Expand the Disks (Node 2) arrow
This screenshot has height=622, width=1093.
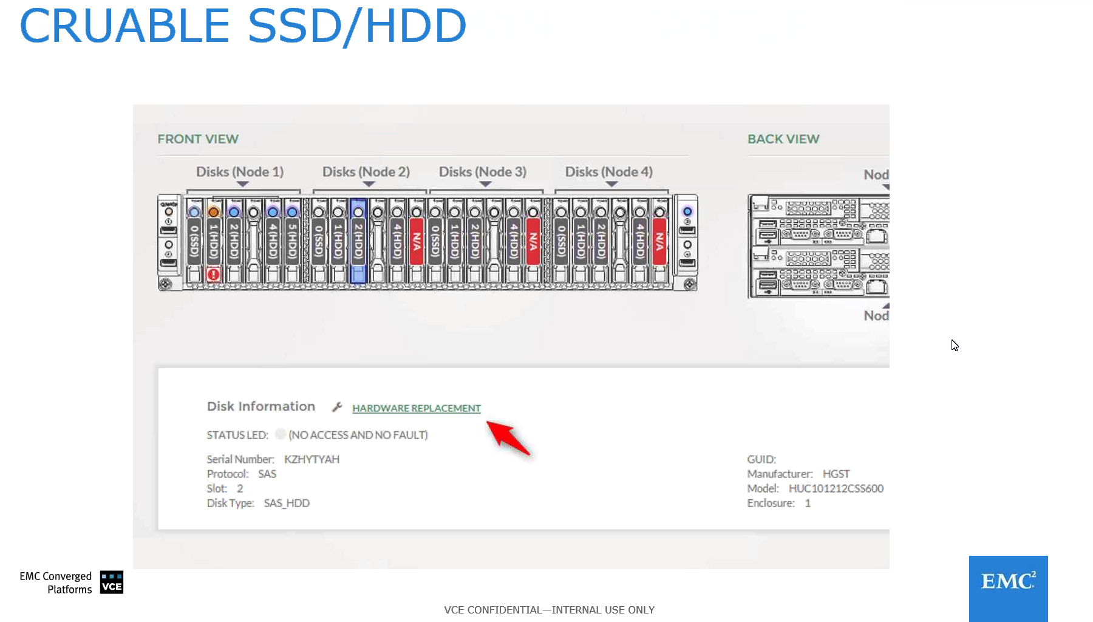(369, 184)
